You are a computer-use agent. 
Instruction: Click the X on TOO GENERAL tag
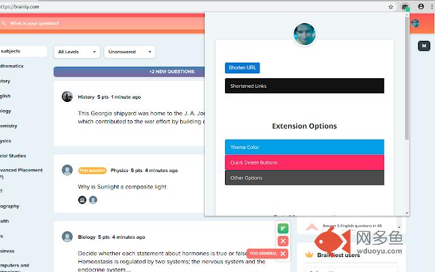click(x=283, y=254)
